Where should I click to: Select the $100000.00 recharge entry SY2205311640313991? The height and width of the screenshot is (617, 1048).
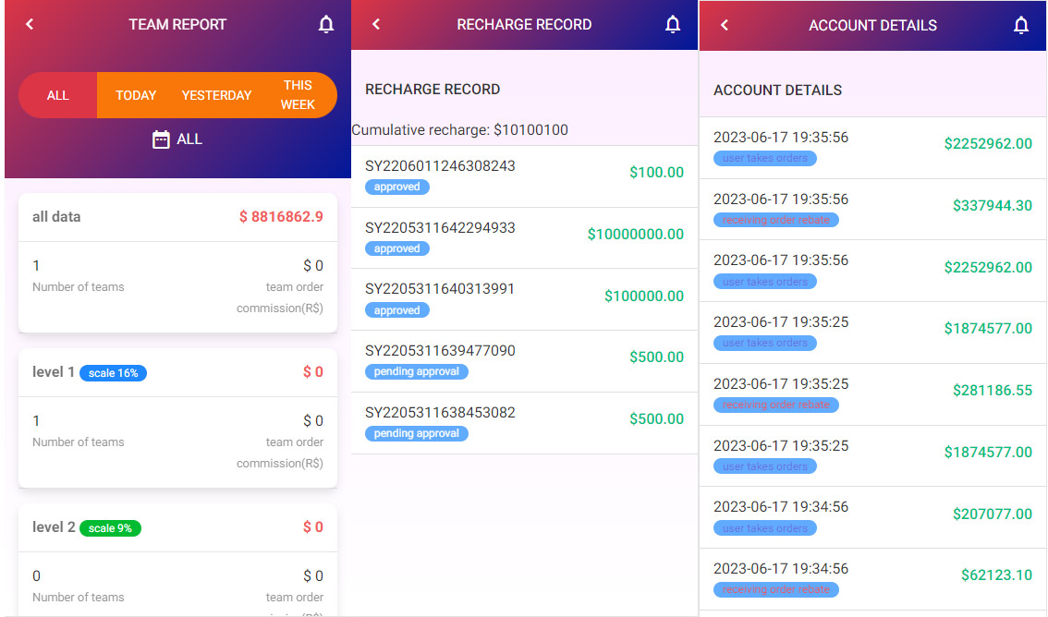(524, 298)
